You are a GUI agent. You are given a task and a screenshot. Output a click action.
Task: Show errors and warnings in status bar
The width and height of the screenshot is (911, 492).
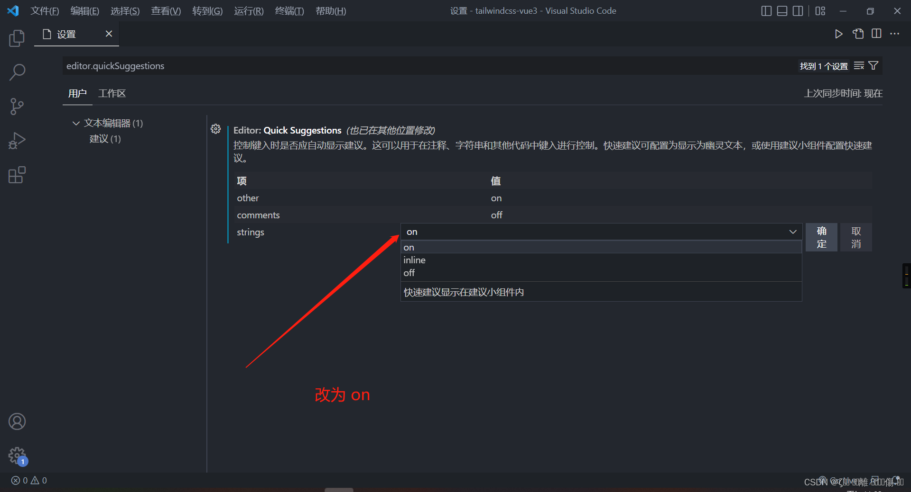(x=29, y=480)
